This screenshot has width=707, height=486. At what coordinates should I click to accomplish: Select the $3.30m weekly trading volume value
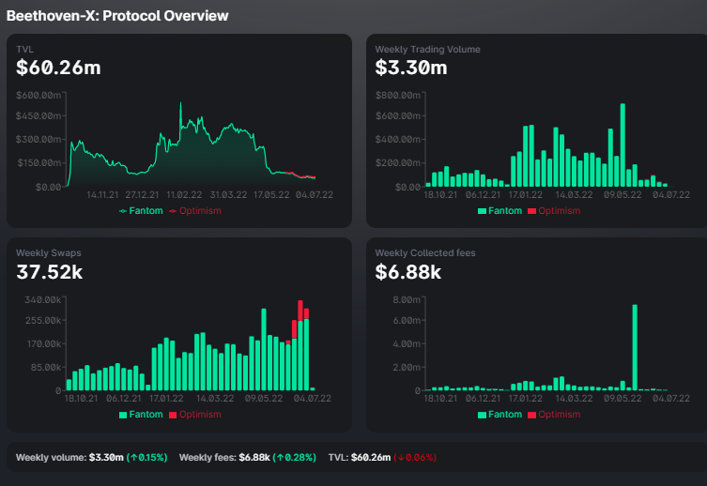(x=411, y=68)
